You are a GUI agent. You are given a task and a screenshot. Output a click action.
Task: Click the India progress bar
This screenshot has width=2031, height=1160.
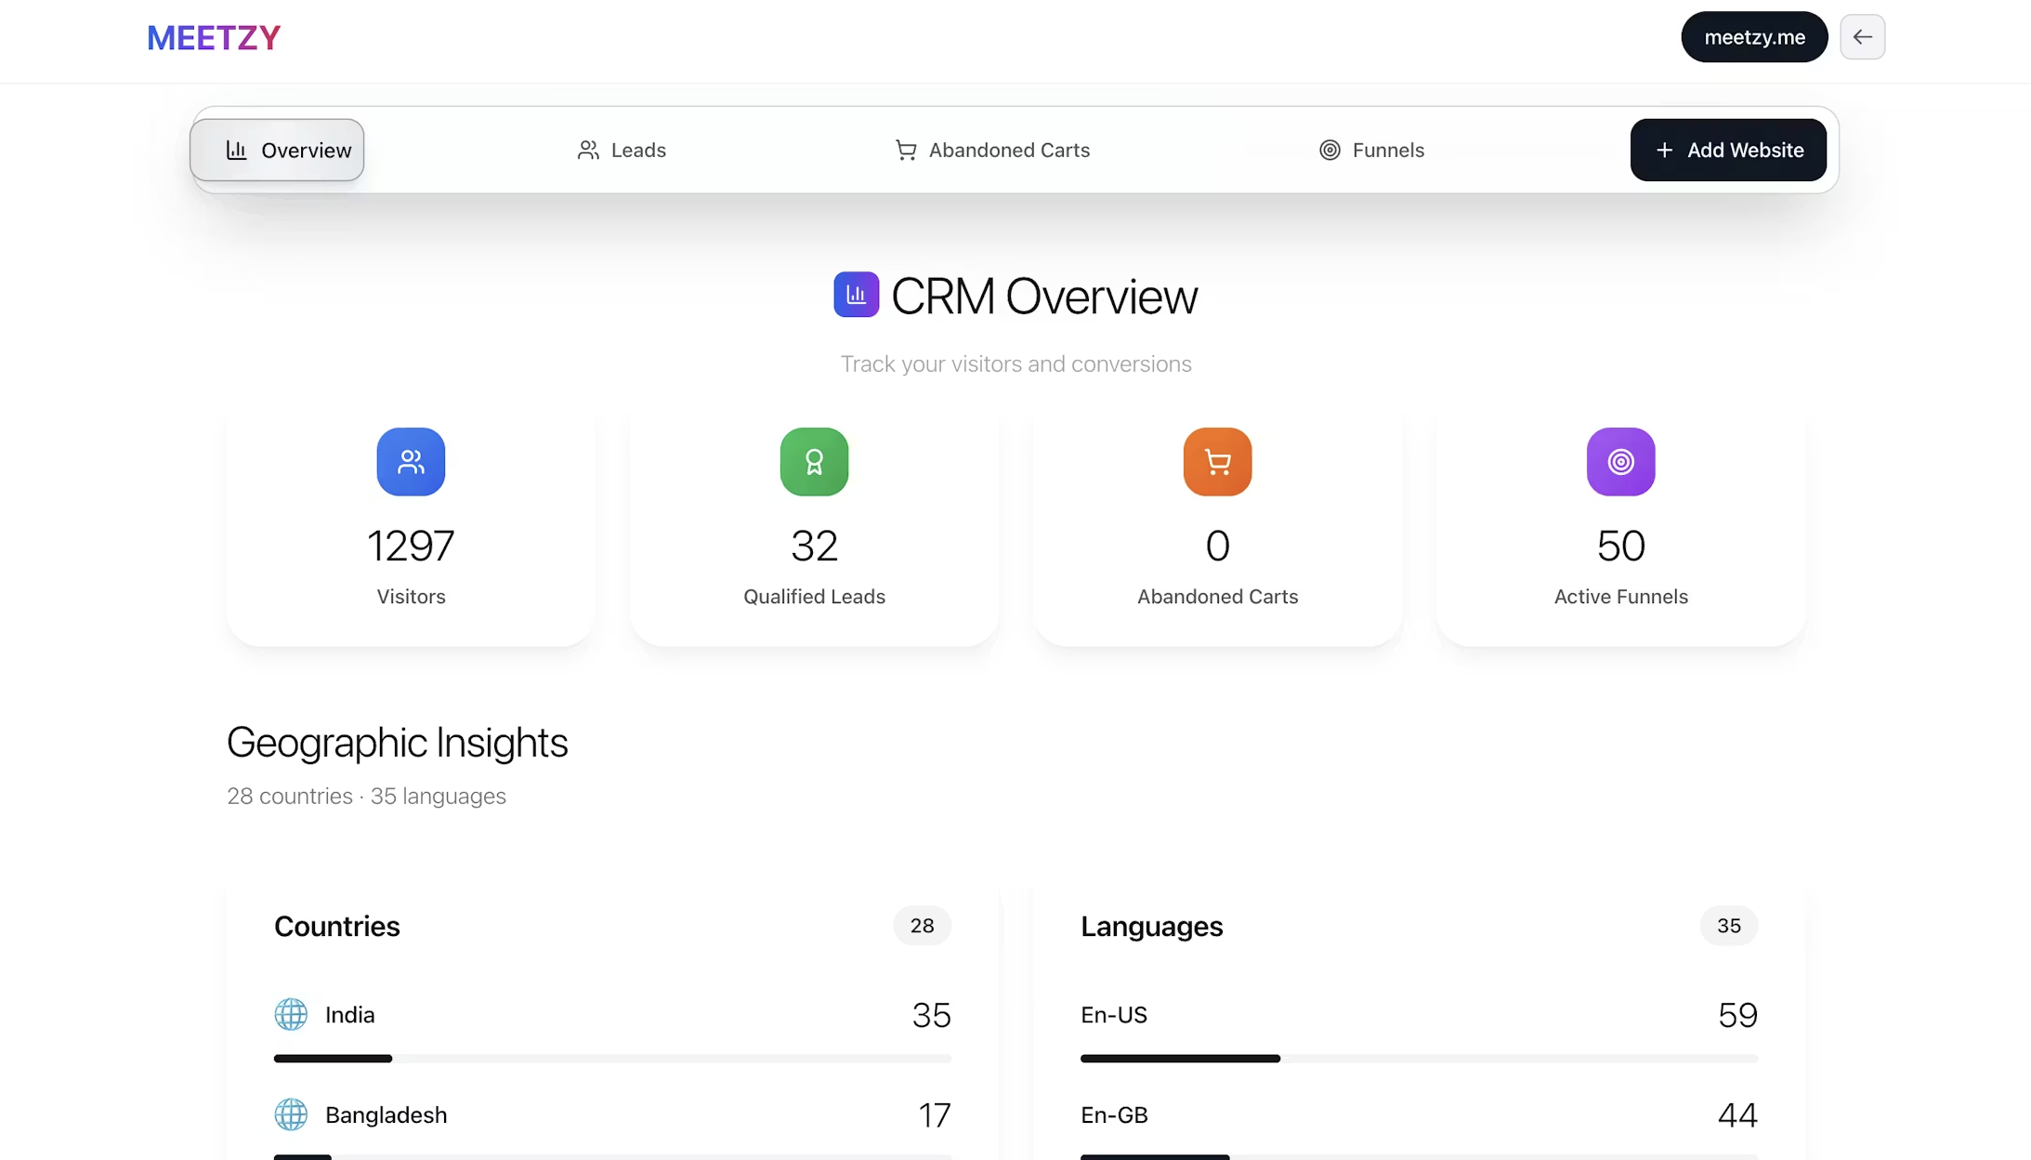[612, 1059]
